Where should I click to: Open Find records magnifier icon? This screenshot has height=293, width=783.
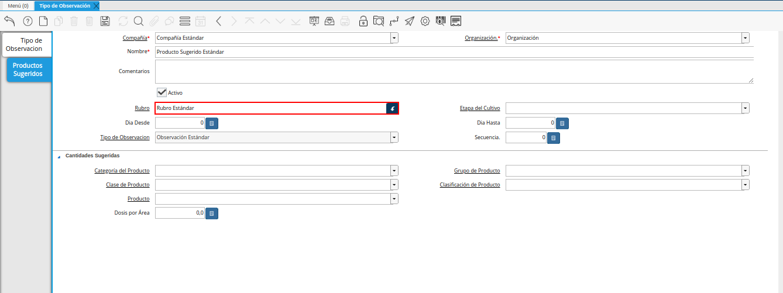click(139, 21)
